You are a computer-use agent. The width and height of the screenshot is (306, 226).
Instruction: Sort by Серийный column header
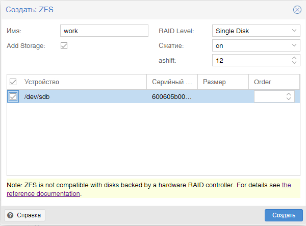tap(172, 82)
